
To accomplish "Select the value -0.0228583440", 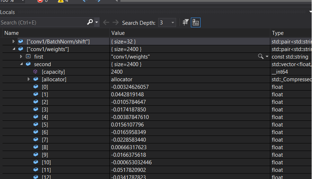I will point(128,140).
